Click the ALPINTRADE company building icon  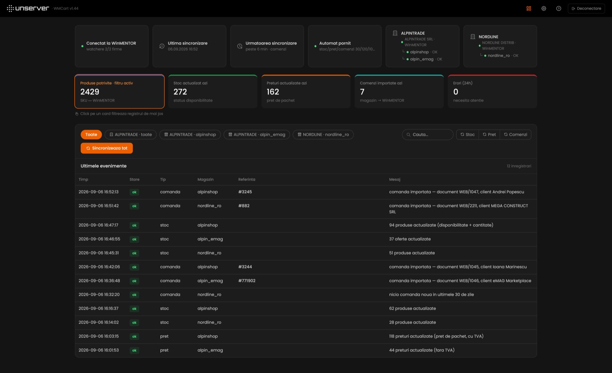[x=395, y=33]
